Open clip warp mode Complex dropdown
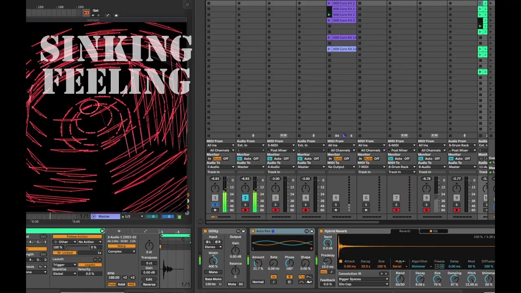Screen dimensions: 521x293 pyautogui.click(x=121, y=251)
